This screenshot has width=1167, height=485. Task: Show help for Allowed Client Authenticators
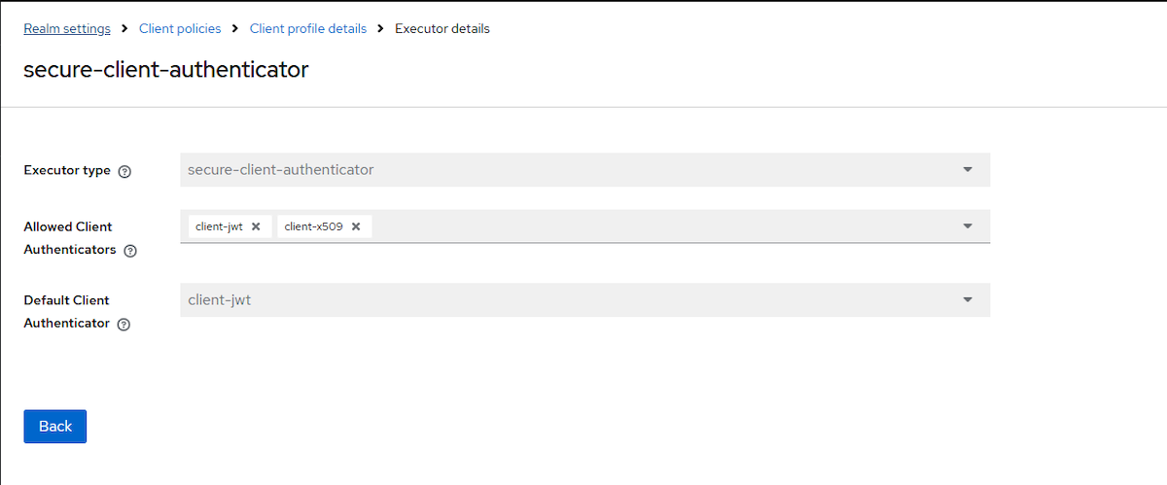130,251
